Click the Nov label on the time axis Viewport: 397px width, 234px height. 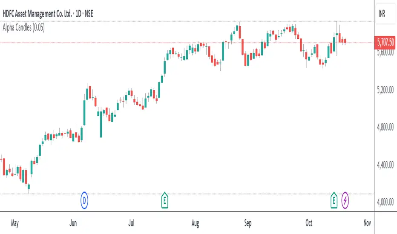(x=367, y=223)
